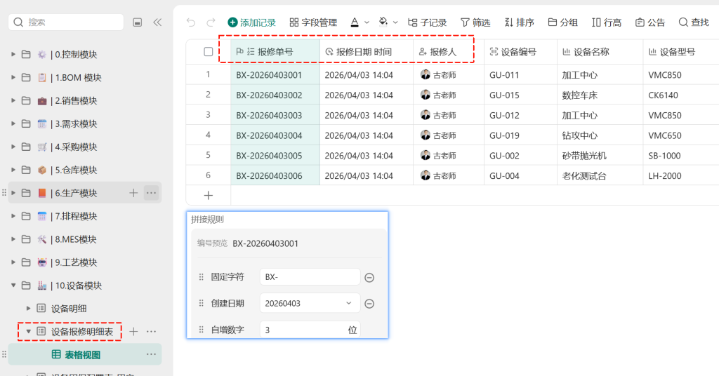
Task: Open 字段管理 field management
Action: (x=313, y=22)
